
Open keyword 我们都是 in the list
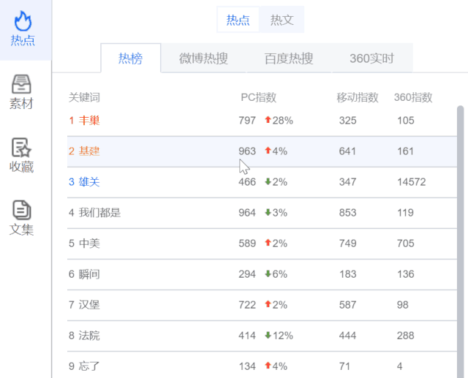tap(99, 213)
